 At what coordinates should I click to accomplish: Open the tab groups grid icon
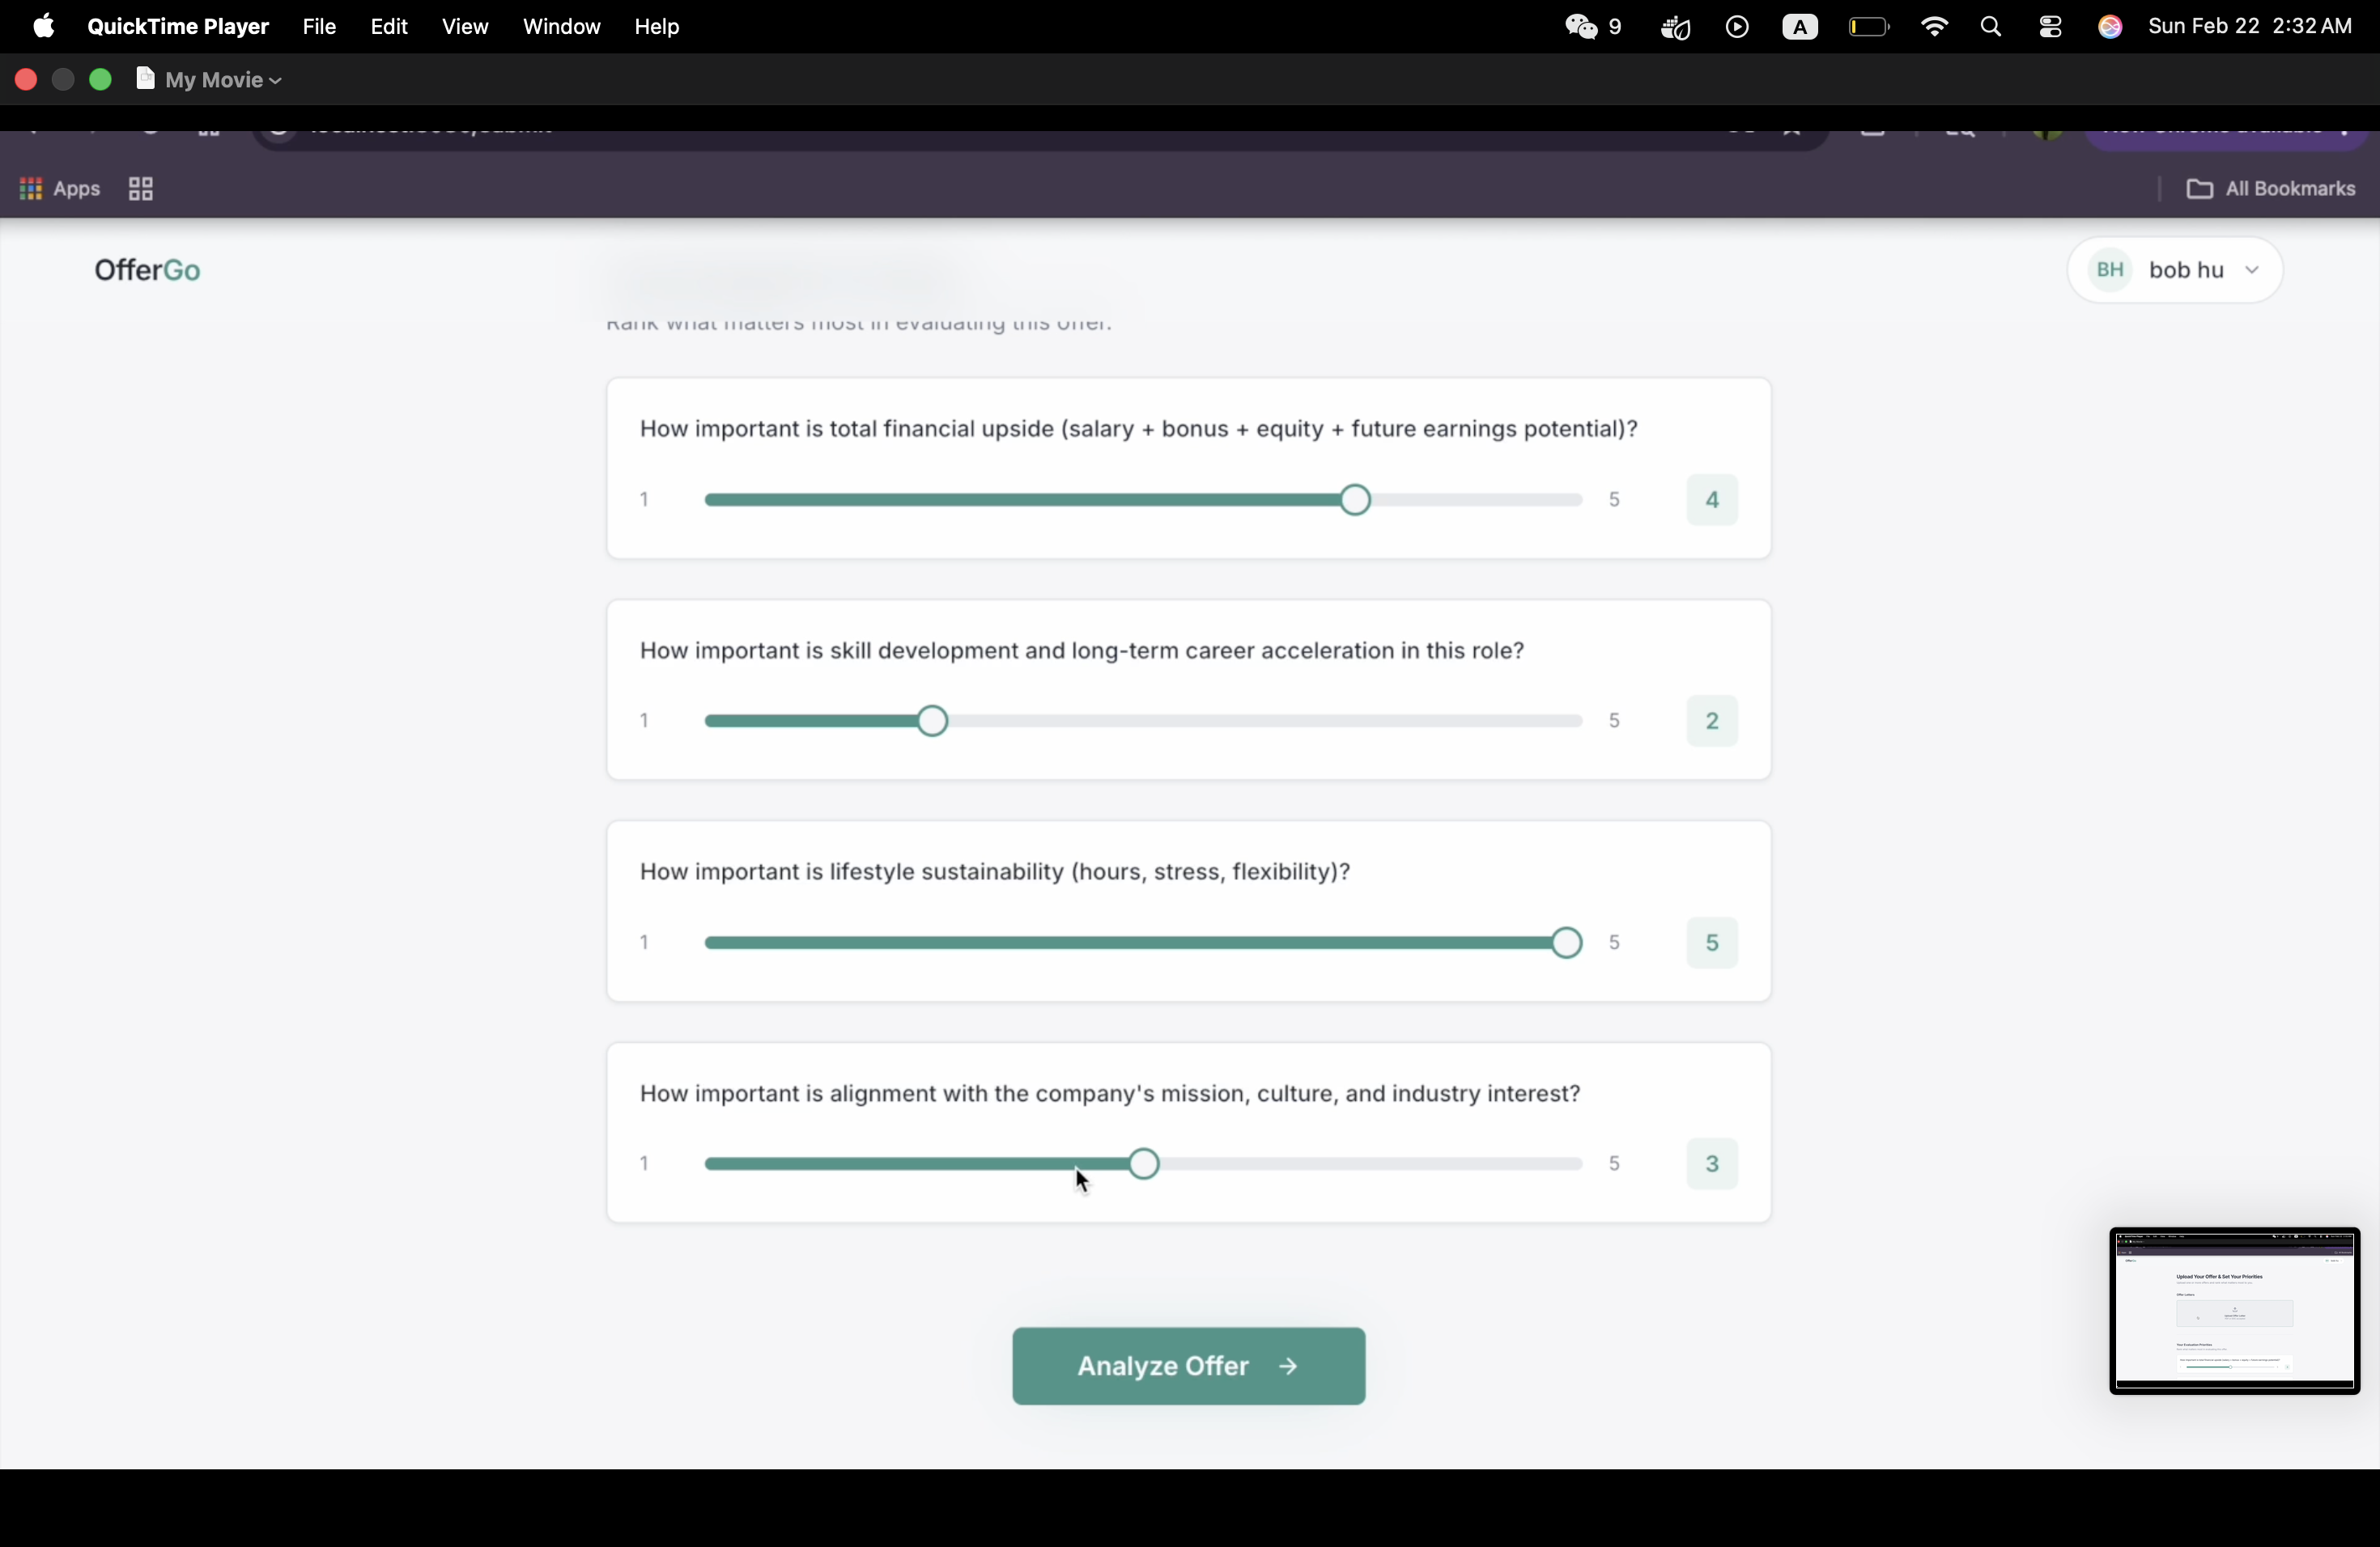141,189
